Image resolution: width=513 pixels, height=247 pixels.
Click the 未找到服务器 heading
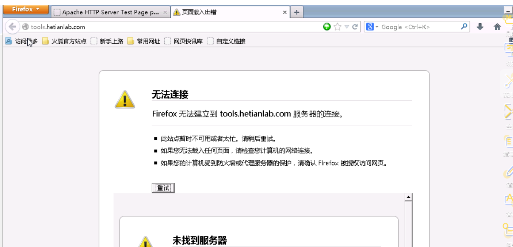tap(199, 240)
